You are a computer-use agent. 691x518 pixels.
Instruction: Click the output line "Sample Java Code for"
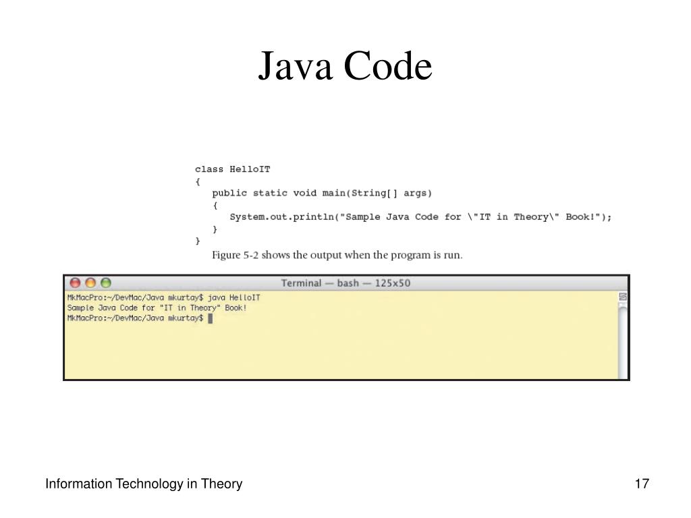[157, 308]
